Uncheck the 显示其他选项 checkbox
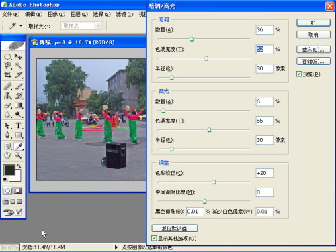 (x=154, y=238)
